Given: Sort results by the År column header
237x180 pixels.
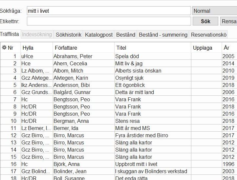Looking at the screenshot, I should 229,48.
